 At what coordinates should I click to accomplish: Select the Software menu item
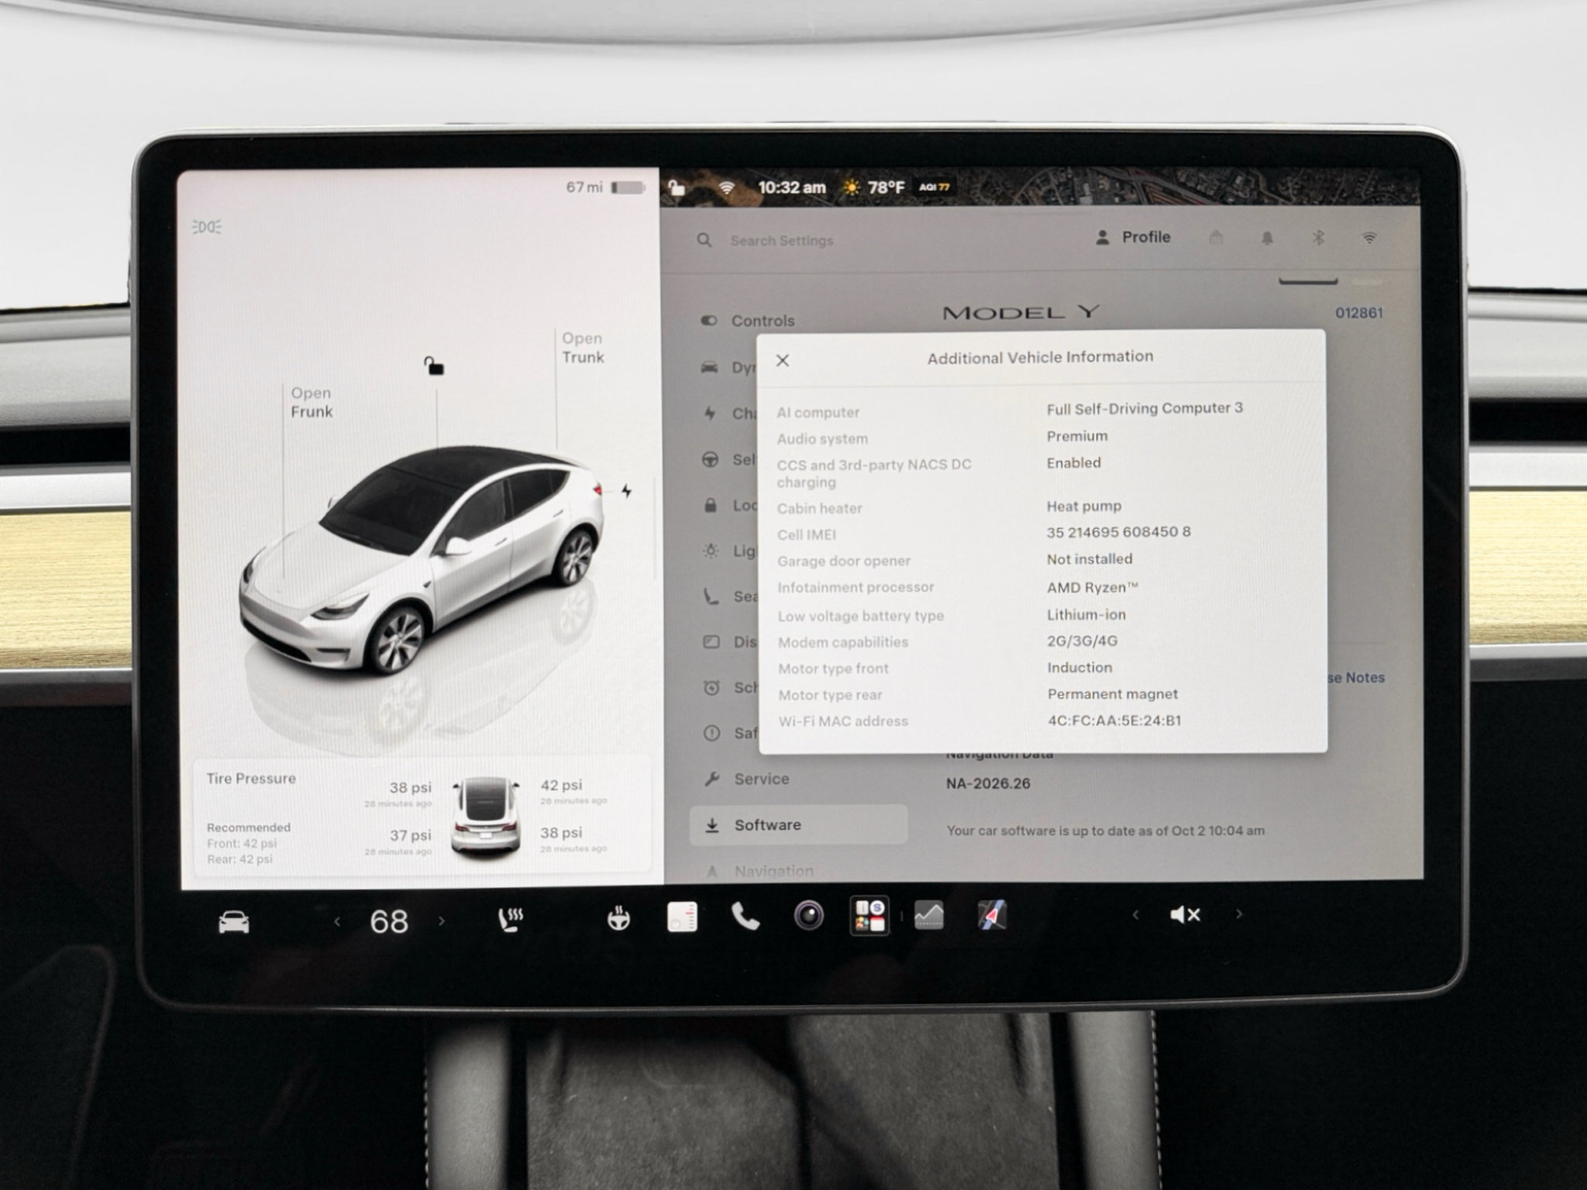[x=799, y=824]
